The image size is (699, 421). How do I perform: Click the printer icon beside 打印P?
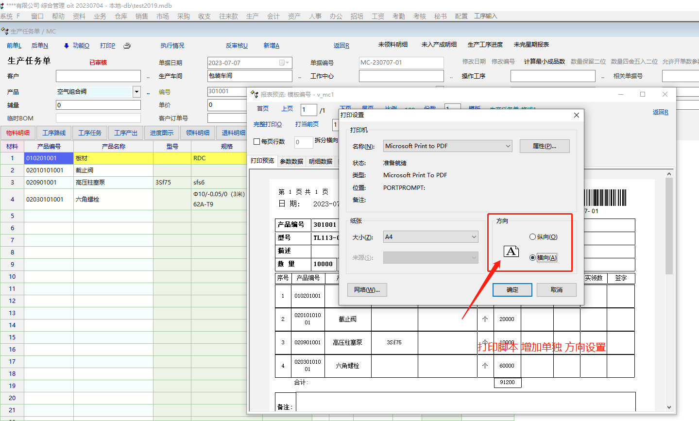pyautogui.click(x=127, y=46)
